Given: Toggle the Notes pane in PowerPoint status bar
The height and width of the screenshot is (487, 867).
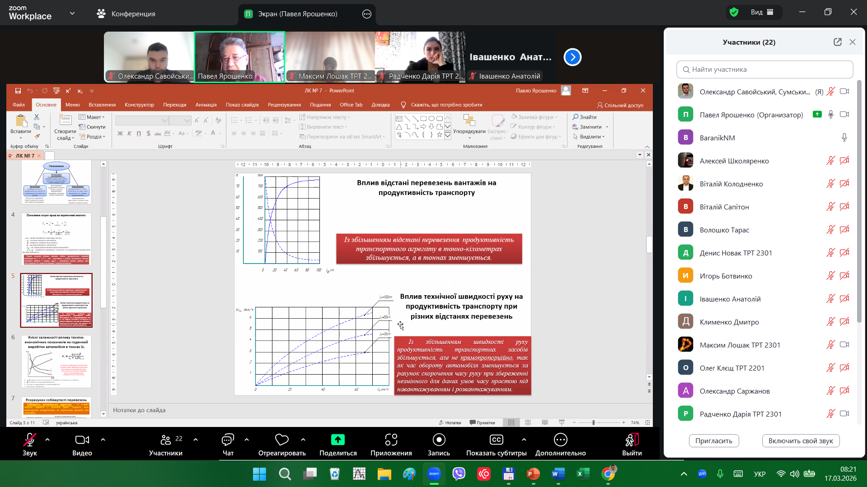Looking at the screenshot, I should click(x=450, y=423).
